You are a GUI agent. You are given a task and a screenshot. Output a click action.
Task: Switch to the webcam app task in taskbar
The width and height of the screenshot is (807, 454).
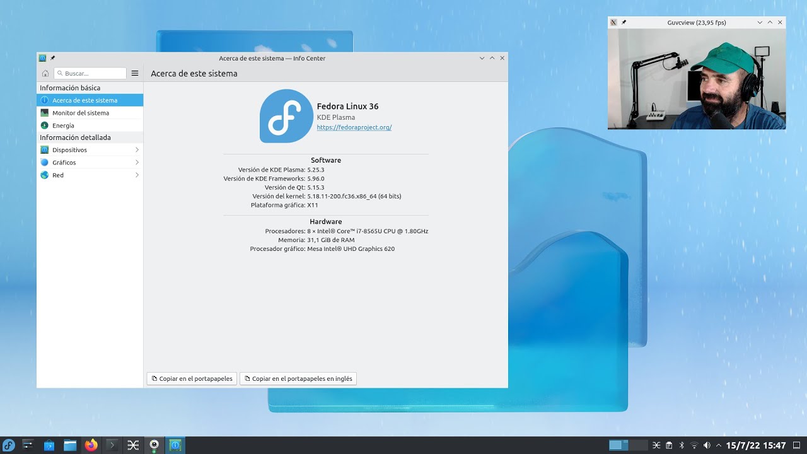tap(154, 445)
